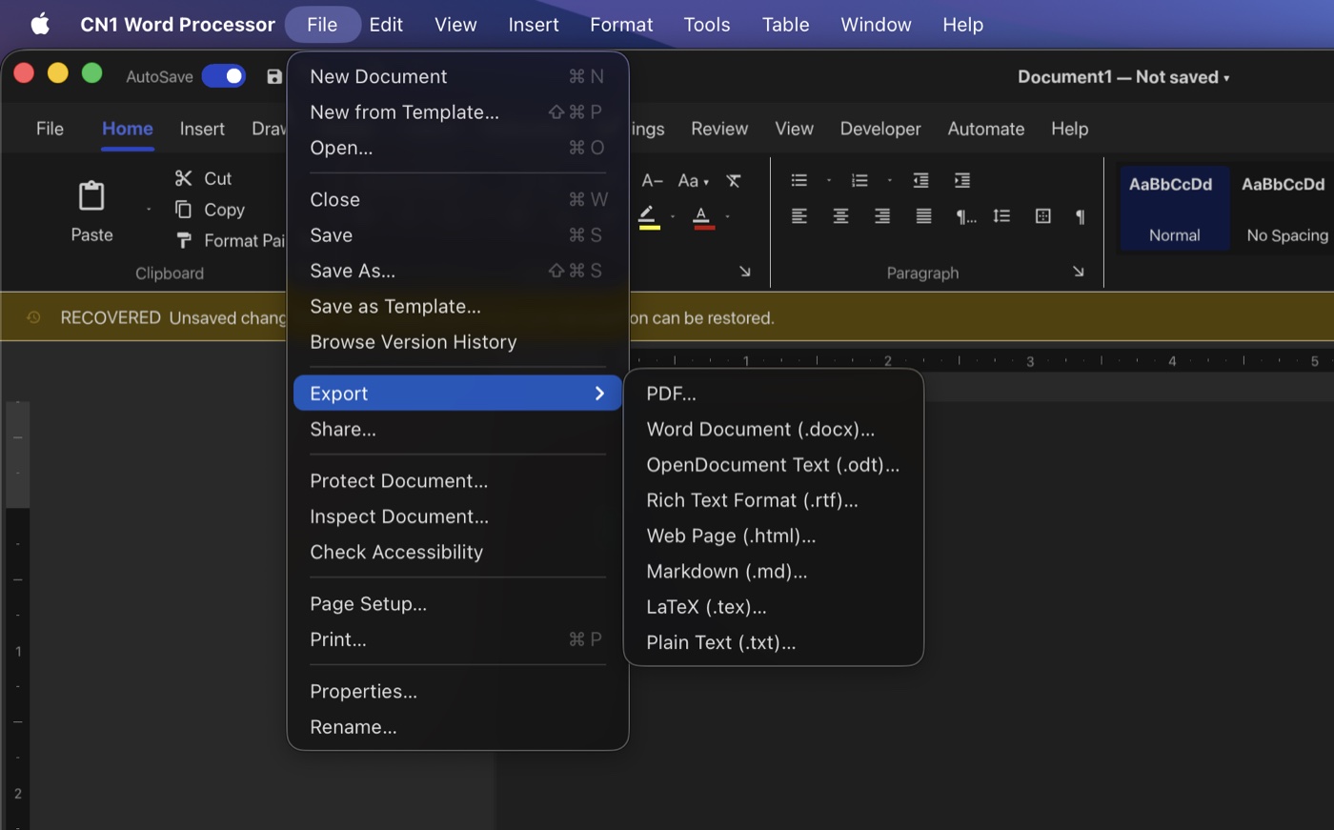Expand the Paste options dropdown arrow

coord(149,209)
